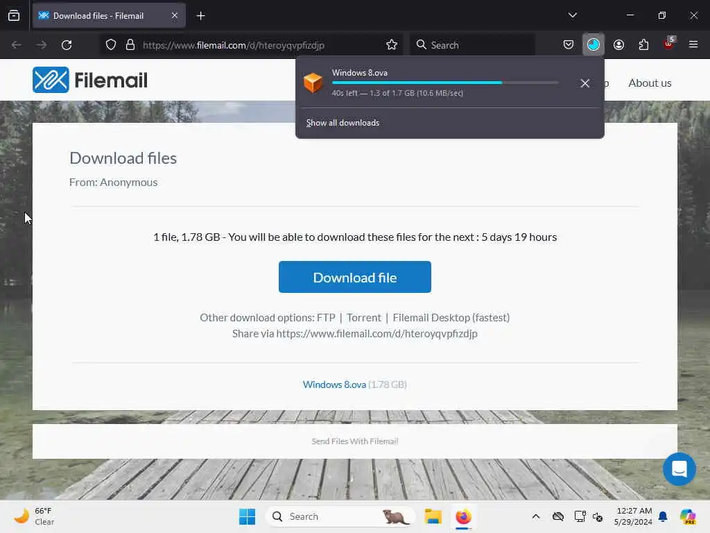Viewport: 710px width, 533px height.
Task: Click the Windows 8.ova download progress bar
Action: [x=445, y=83]
